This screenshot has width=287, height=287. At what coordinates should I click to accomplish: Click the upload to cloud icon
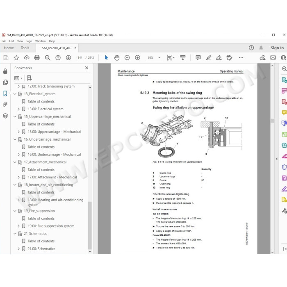coord(27,58)
